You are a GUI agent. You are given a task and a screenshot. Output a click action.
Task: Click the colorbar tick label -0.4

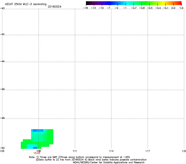[158, 8]
